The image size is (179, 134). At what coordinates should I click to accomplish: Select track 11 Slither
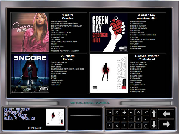(x=134, y=87)
